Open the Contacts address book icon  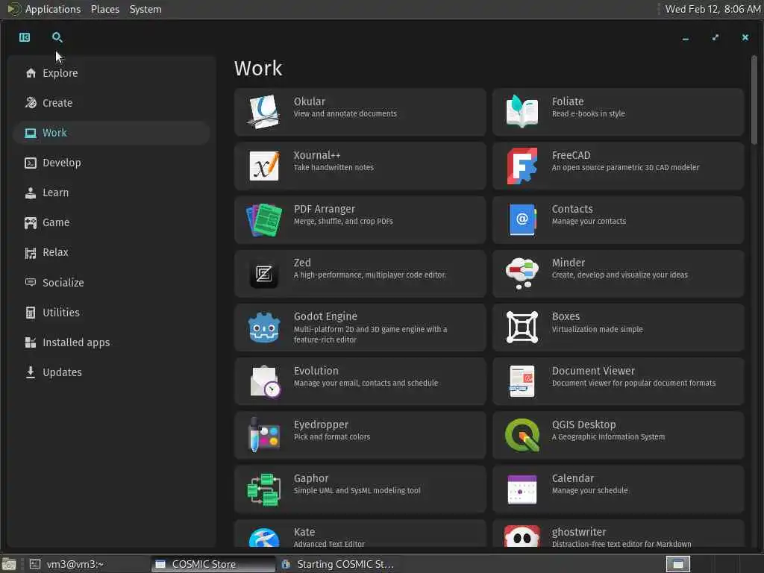(x=522, y=220)
